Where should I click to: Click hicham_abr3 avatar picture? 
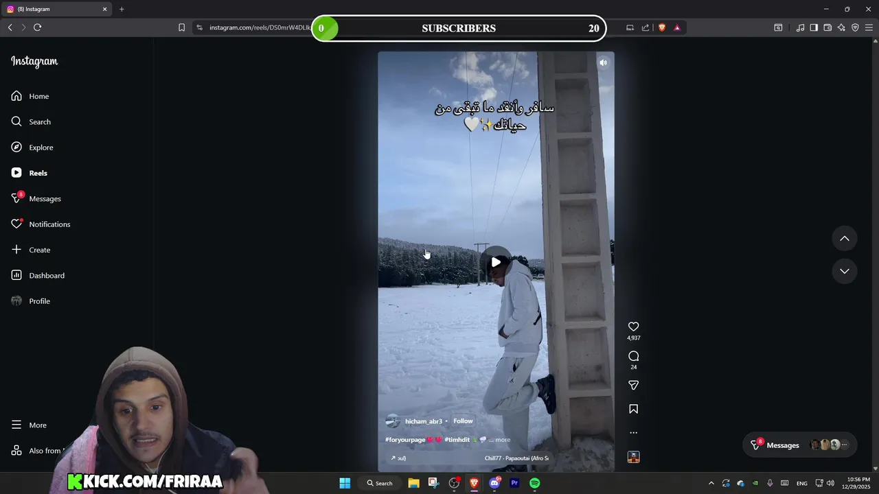click(x=393, y=421)
